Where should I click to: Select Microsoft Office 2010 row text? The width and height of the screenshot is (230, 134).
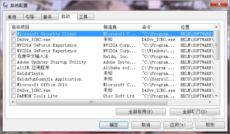pyautogui.click(x=42, y=85)
